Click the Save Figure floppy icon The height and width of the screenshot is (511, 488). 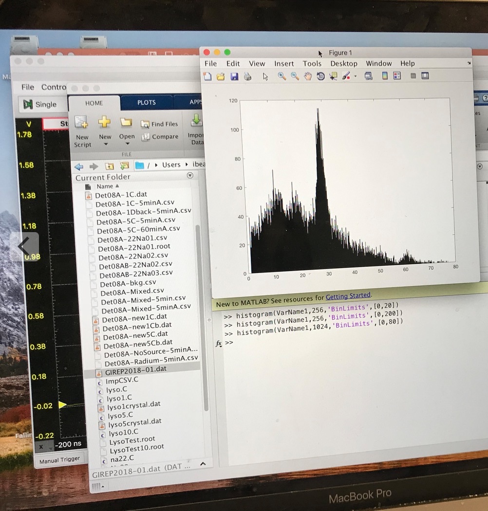[x=234, y=76]
